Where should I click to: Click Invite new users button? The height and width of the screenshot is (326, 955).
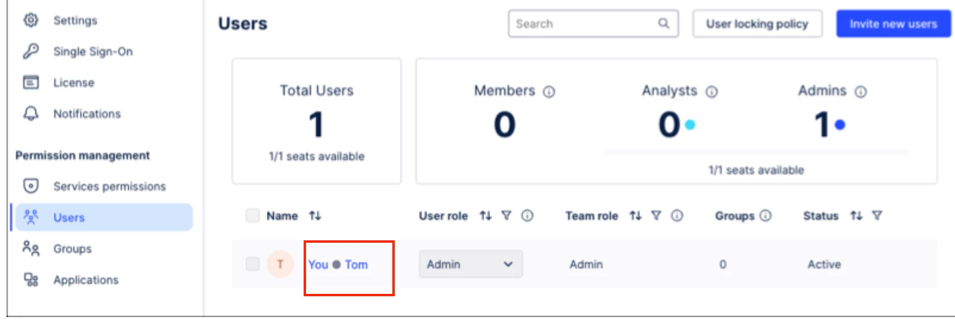[x=893, y=24]
